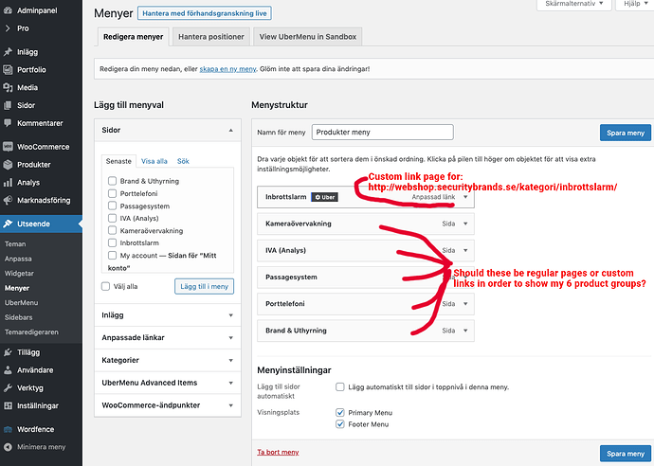Click the Namn för meny input field
The width and height of the screenshot is (654, 466).
click(x=370, y=134)
